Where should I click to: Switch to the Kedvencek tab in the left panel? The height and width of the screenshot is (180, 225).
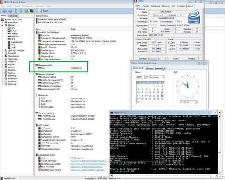pos(13,16)
